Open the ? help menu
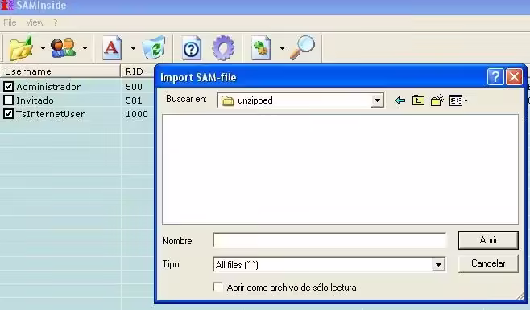Screen dimensions: 530x310 pyautogui.click(x=55, y=22)
